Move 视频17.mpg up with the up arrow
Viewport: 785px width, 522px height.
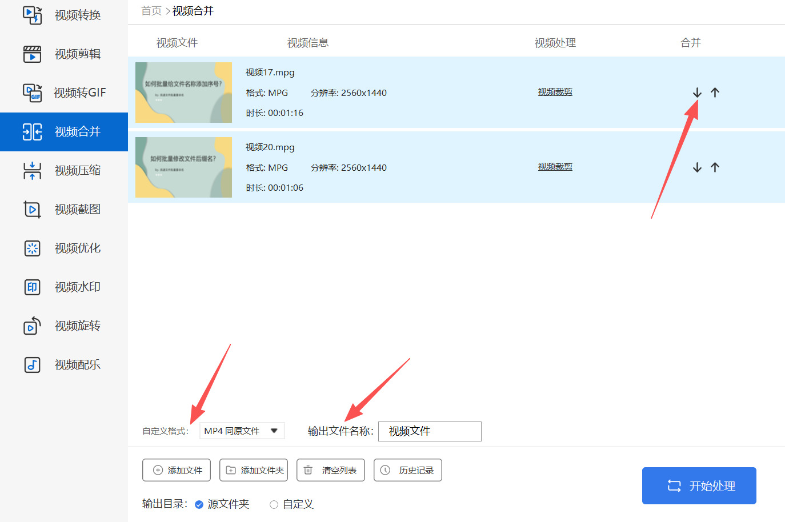tap(715, 93)
